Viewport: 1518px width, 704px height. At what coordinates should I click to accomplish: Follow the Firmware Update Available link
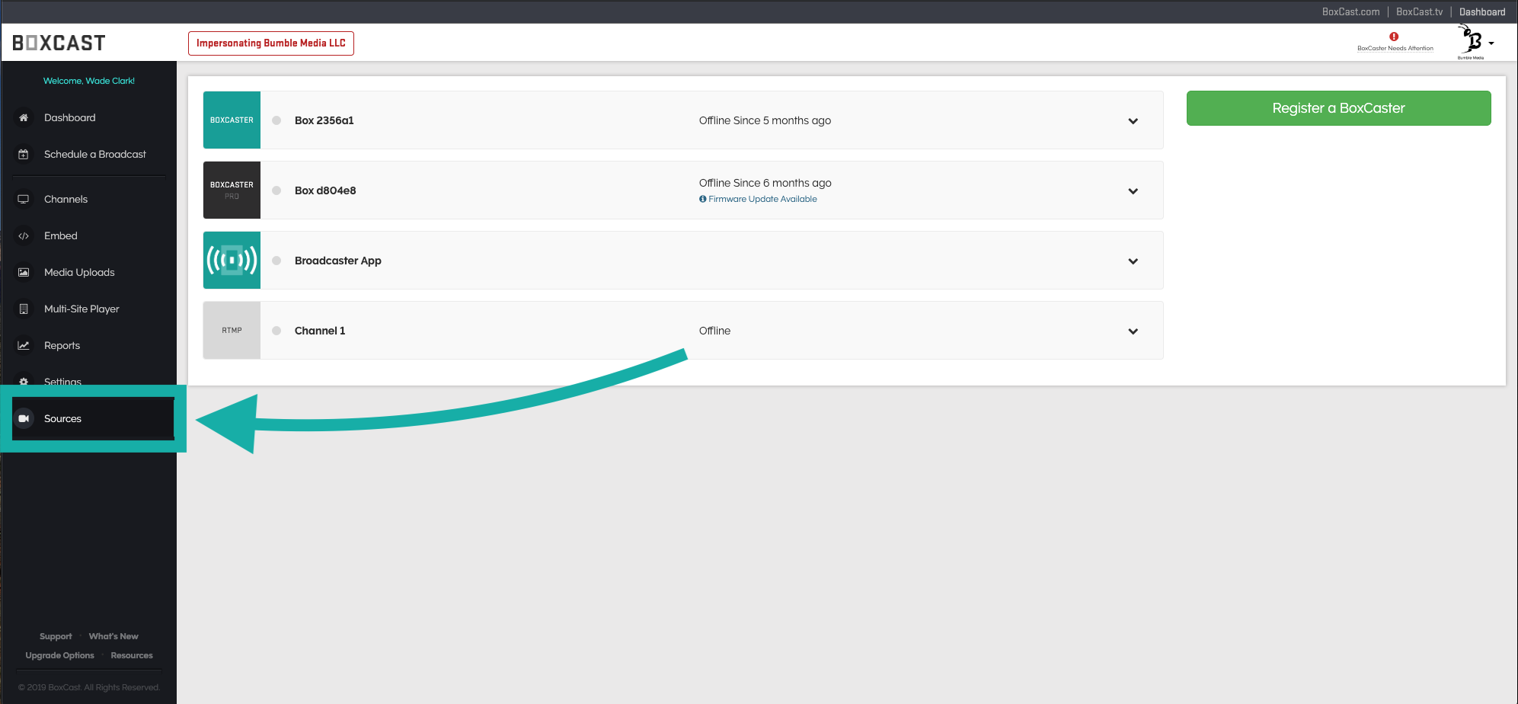tap(762, 199)
